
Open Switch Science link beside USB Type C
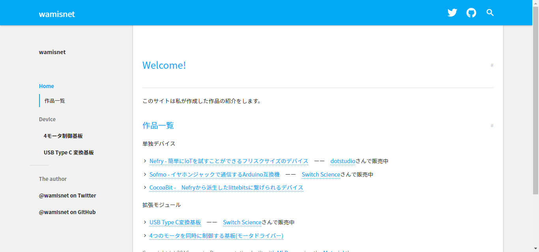[x=242, y=222]
